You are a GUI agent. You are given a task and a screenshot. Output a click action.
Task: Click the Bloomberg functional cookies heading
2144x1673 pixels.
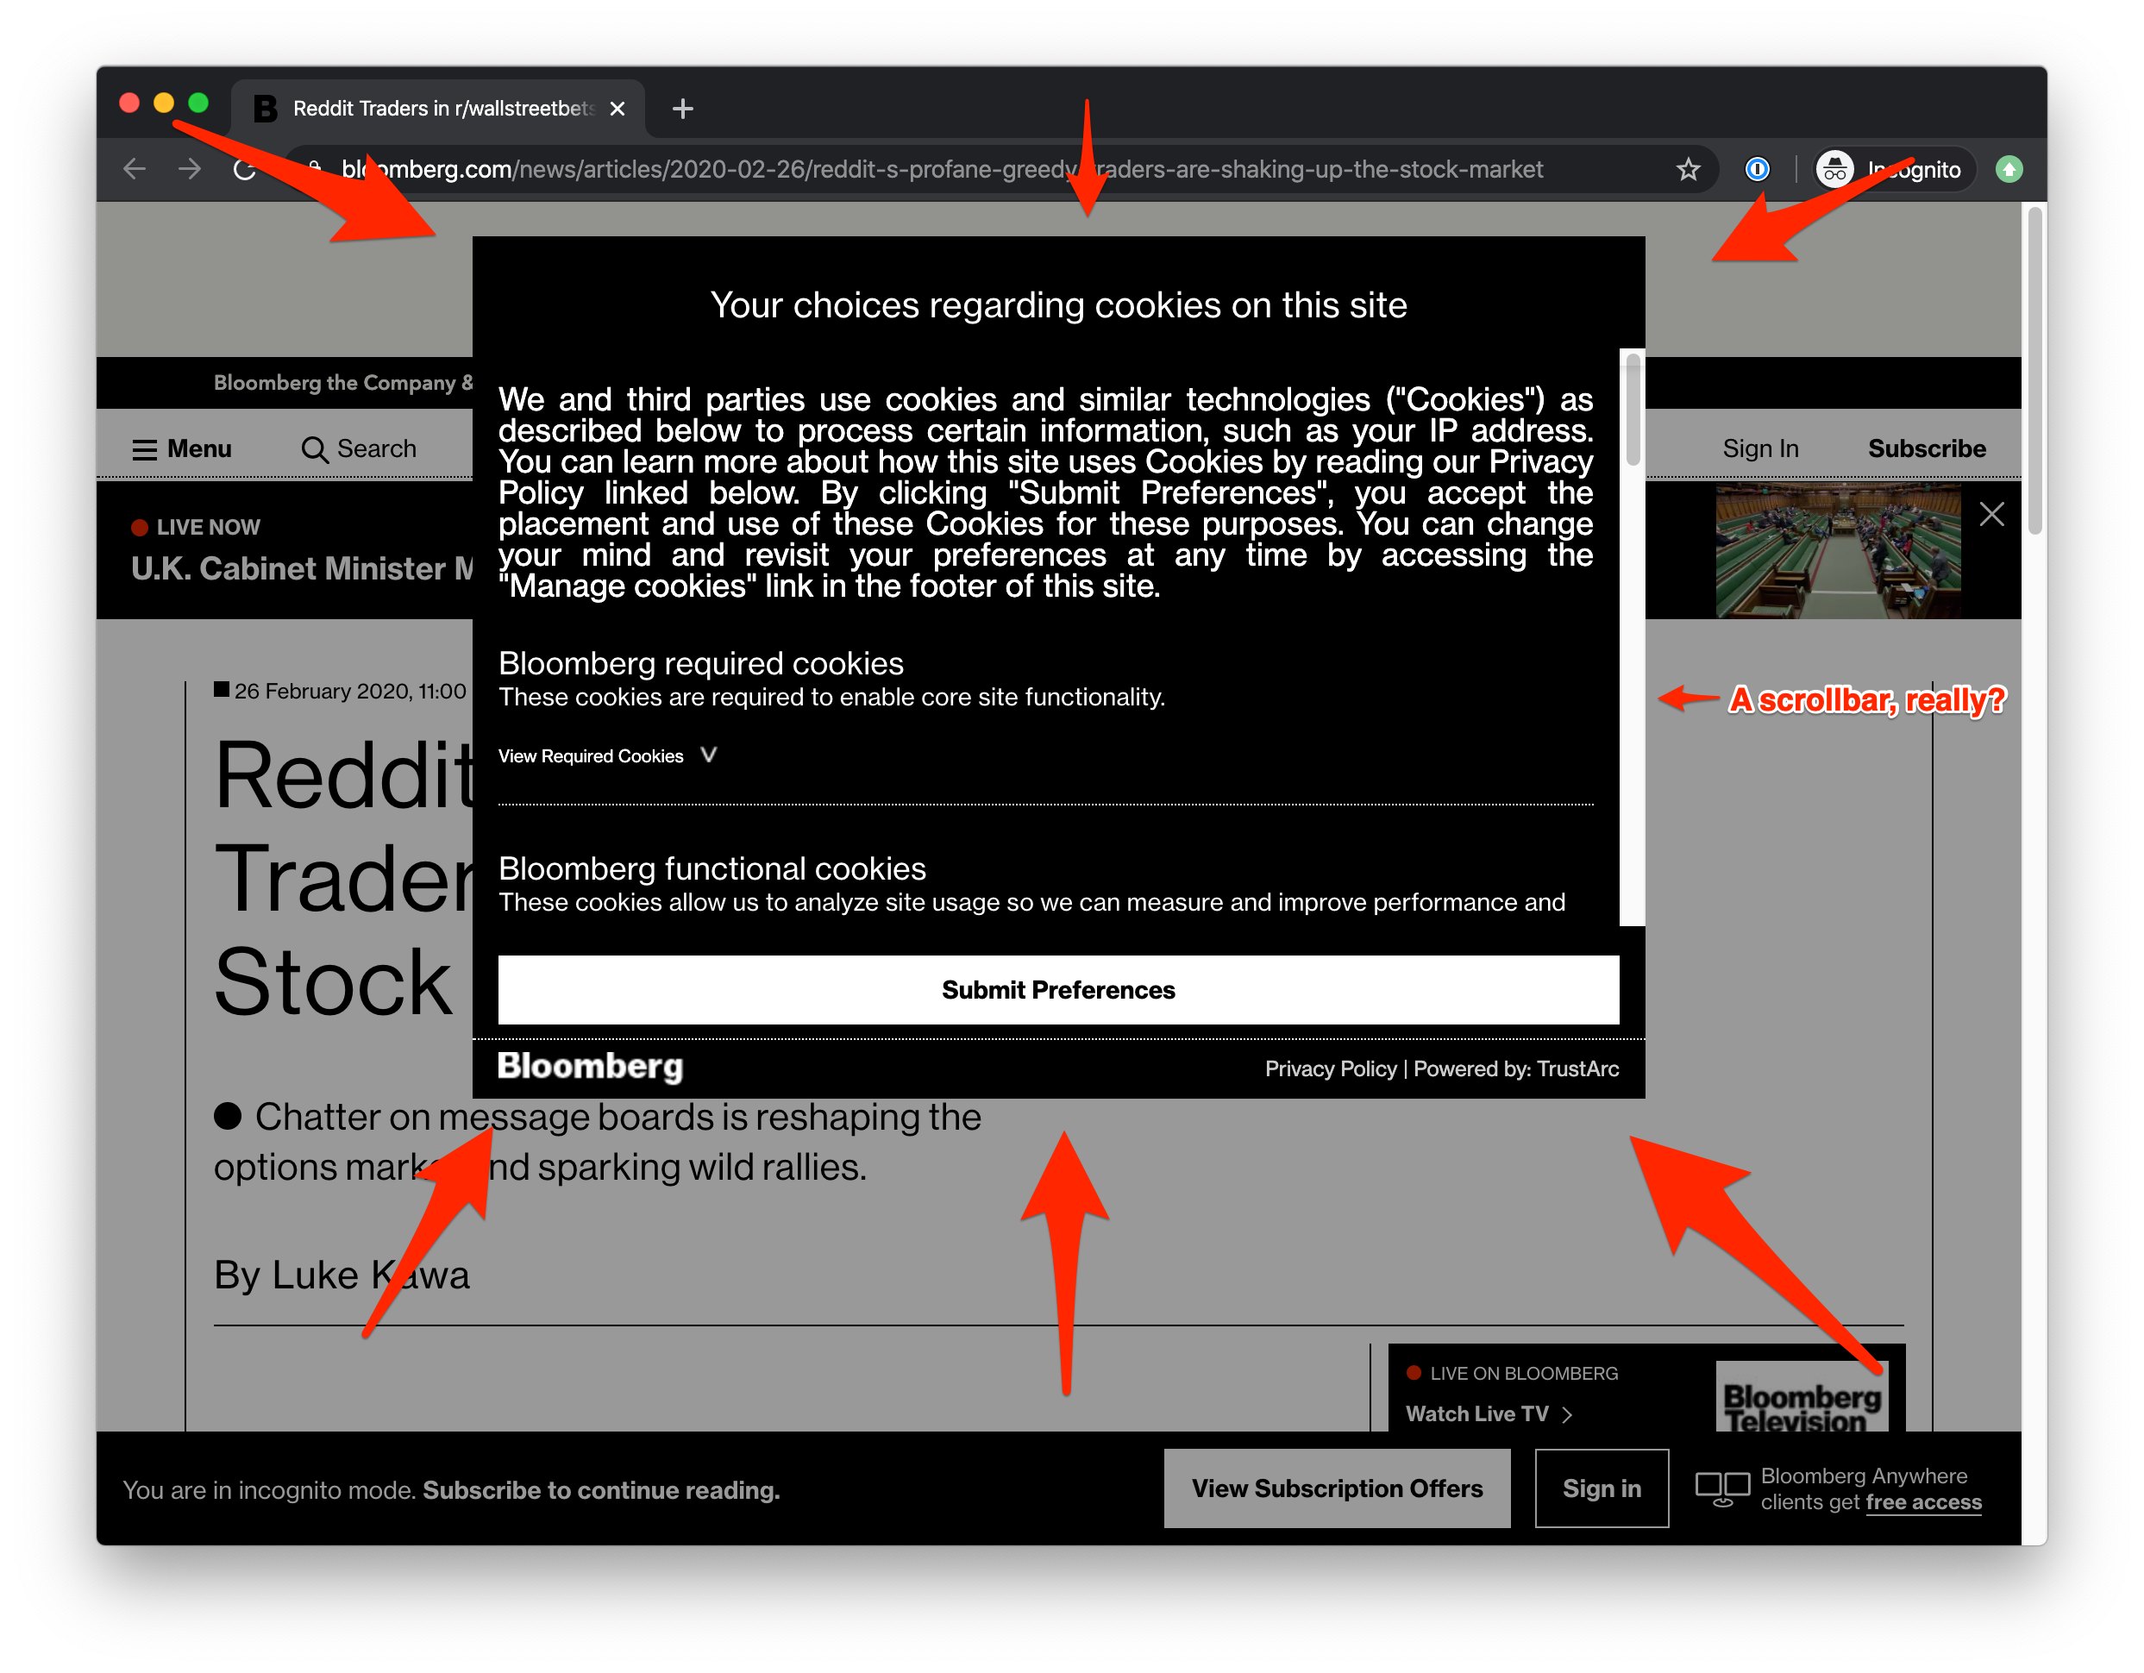tap(712, 868)
